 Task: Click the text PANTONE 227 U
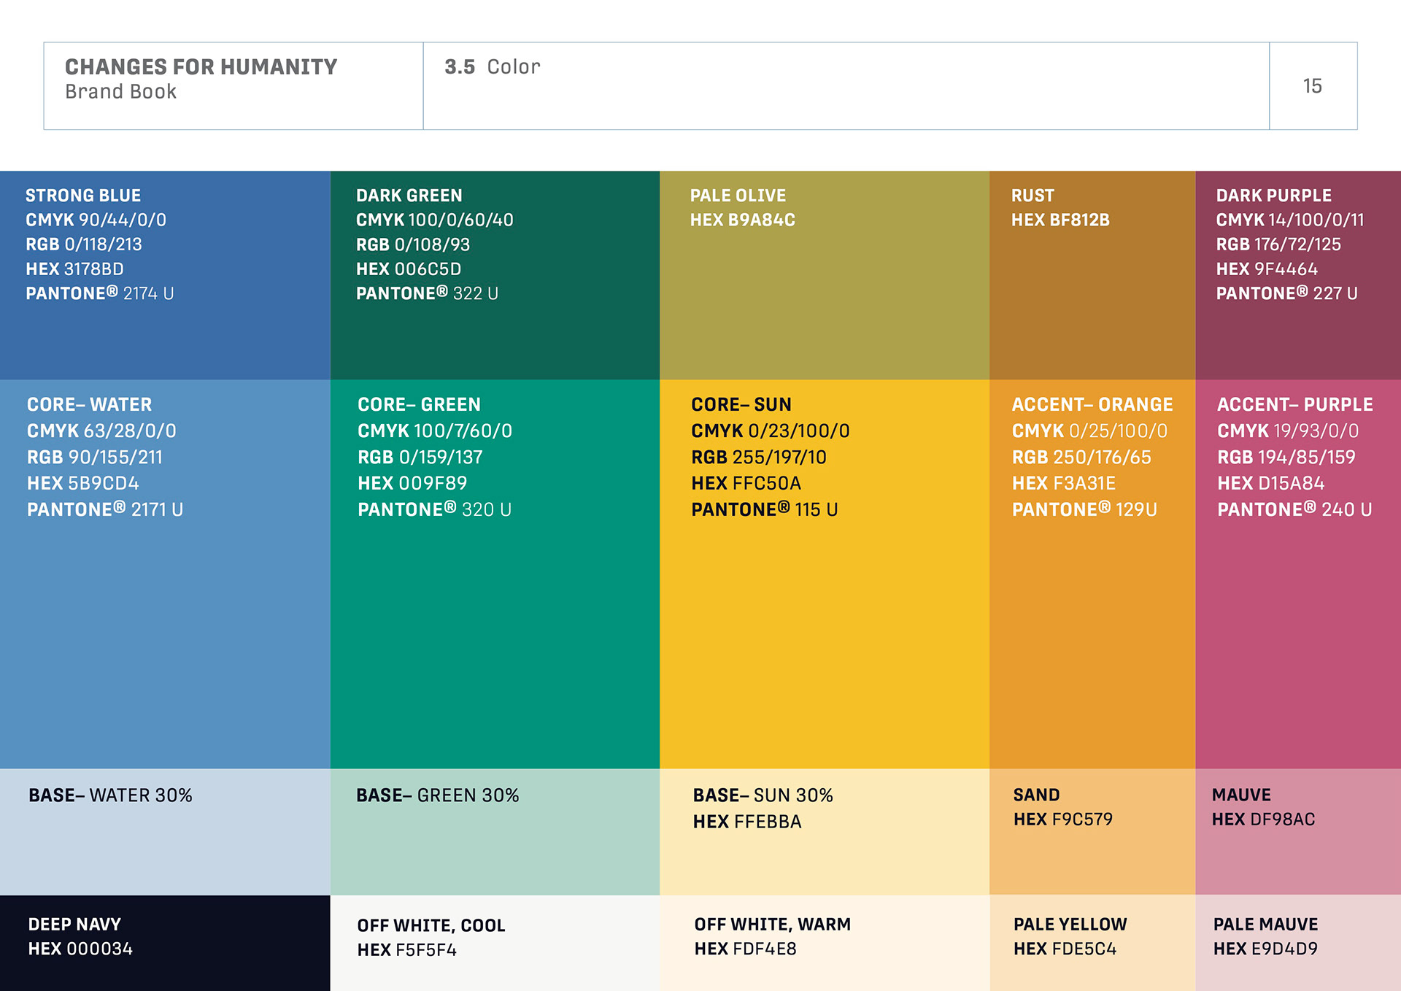click(x=1286, y=293)
